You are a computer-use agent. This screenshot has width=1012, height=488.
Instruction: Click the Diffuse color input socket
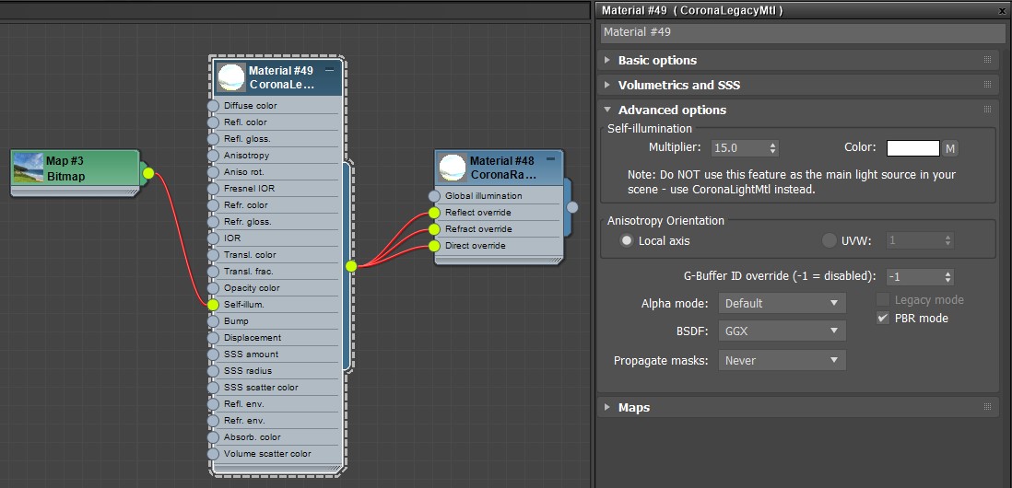tap(214, 106)
